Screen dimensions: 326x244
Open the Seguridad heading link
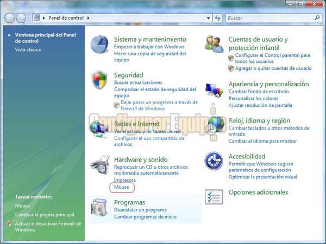128,75
